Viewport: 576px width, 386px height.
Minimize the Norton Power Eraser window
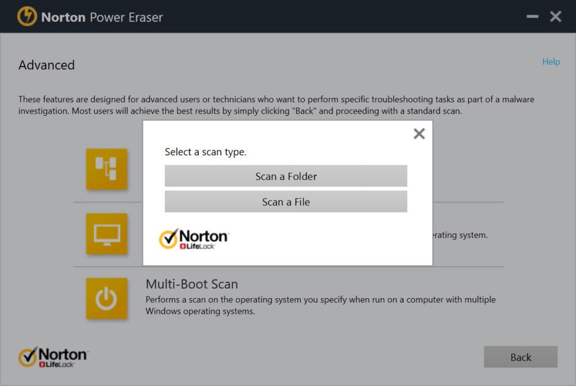point(532,16)
